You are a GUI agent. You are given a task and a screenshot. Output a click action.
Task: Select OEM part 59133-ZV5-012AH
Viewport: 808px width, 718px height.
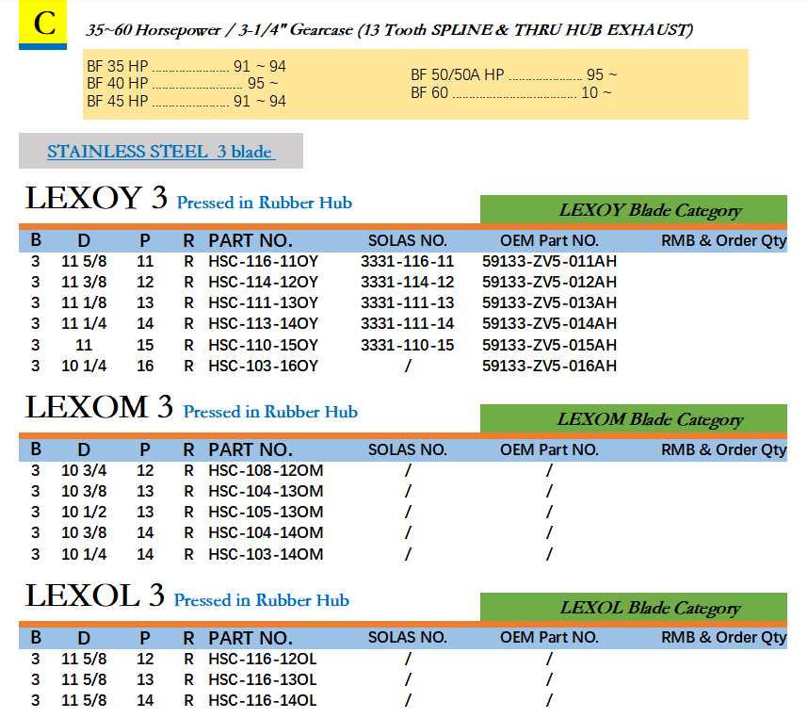point(549,282)
